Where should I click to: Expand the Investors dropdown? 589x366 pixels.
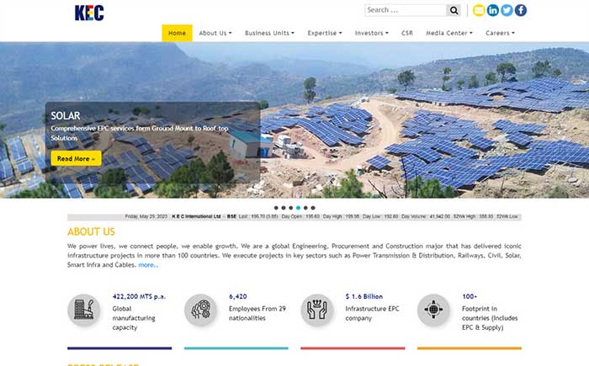pyautogui.click(x=372, y=33)
